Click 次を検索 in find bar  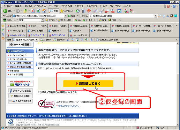46,40
